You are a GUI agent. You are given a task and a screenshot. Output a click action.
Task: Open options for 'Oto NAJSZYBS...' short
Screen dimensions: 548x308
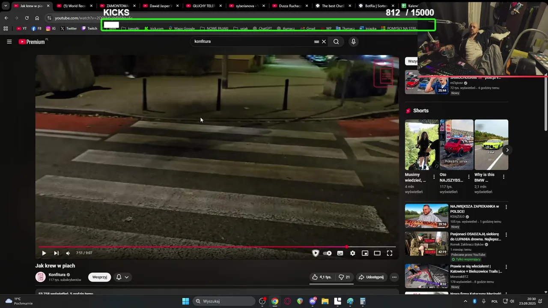click(468, 177)
